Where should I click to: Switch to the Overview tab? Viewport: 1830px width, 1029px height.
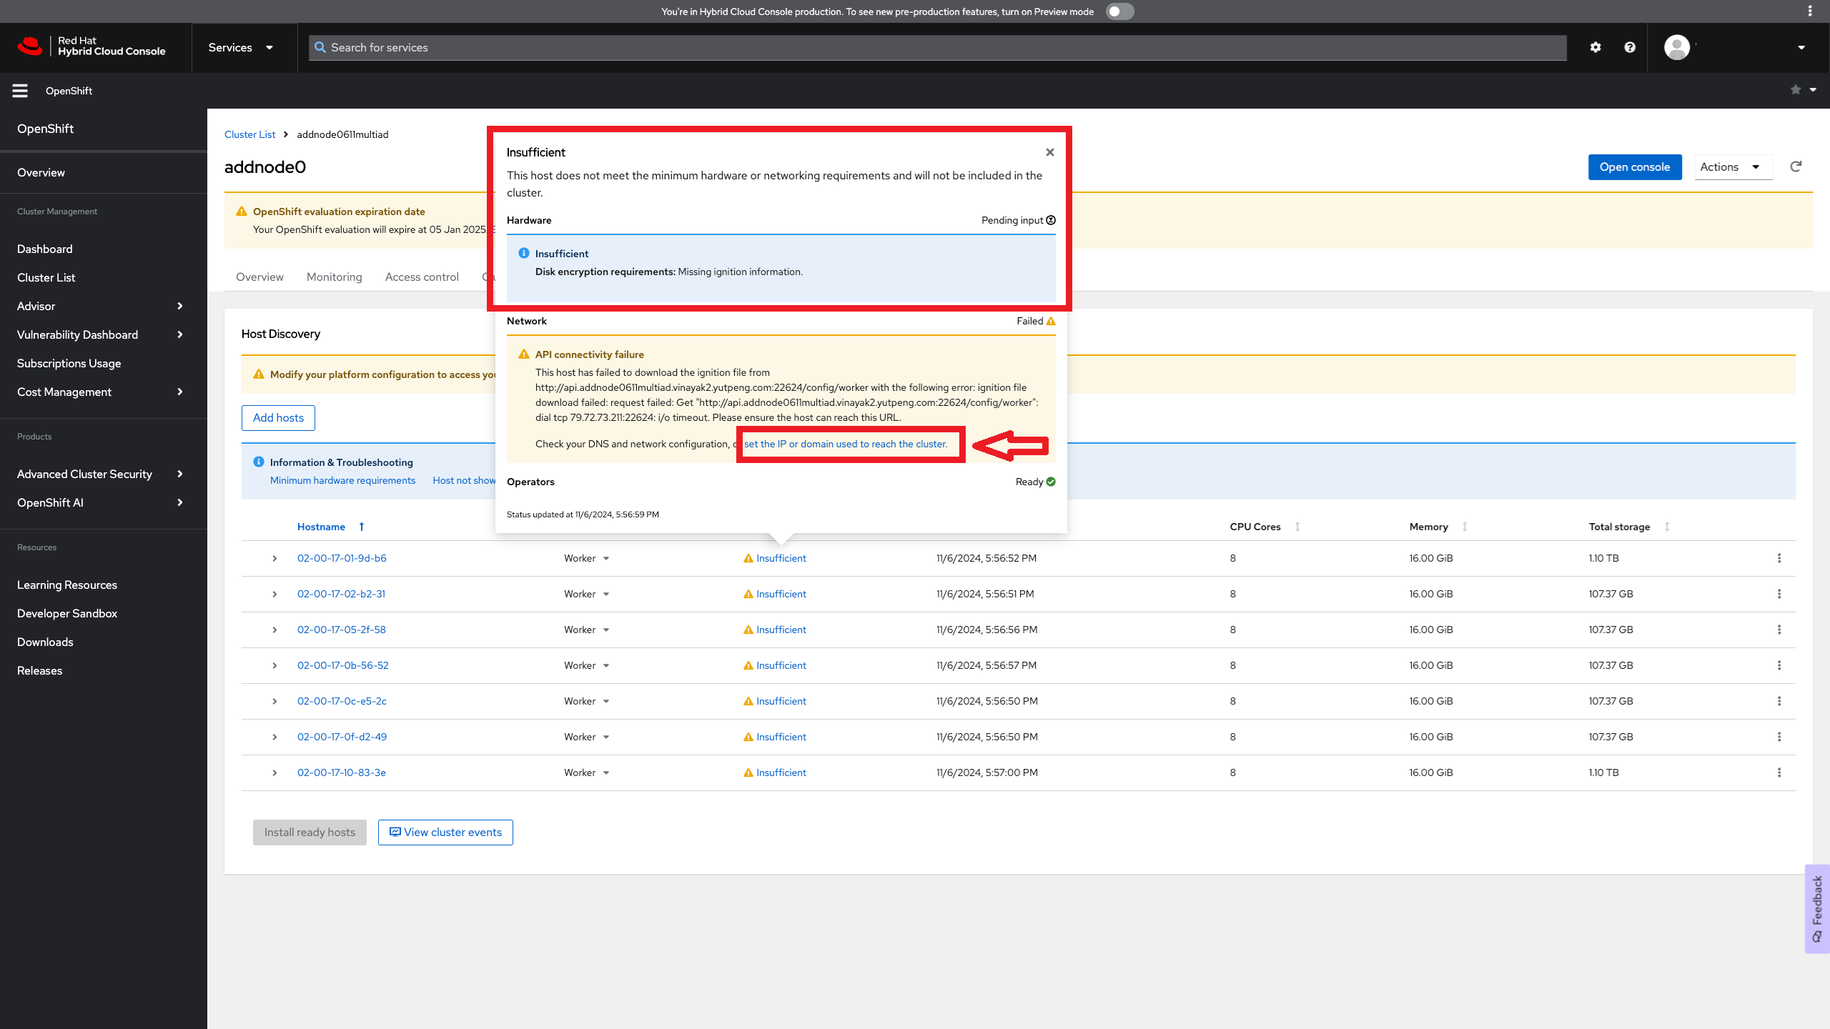point(259,277)
